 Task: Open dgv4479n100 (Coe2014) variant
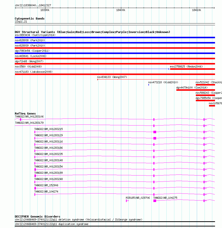[x=192, y=87]
